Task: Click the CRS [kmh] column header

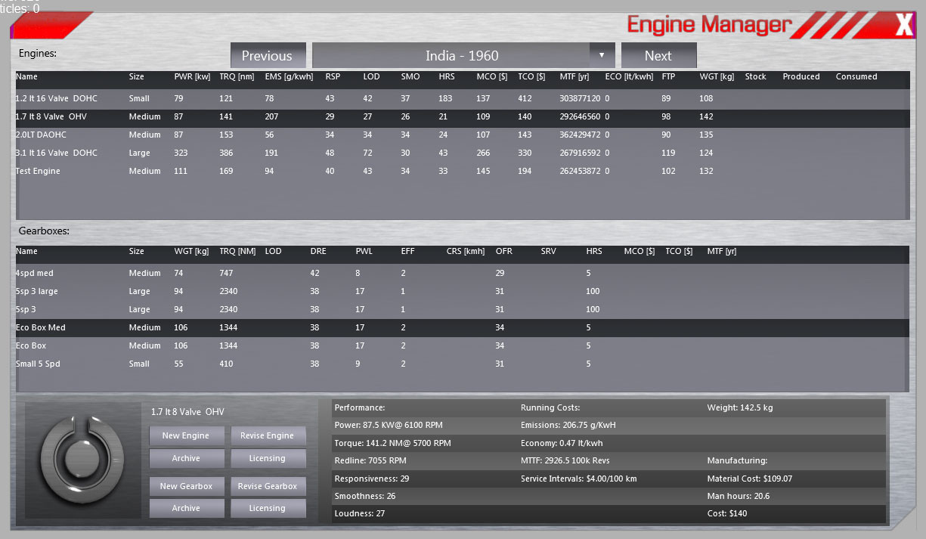Action: (x=466, y=251)
